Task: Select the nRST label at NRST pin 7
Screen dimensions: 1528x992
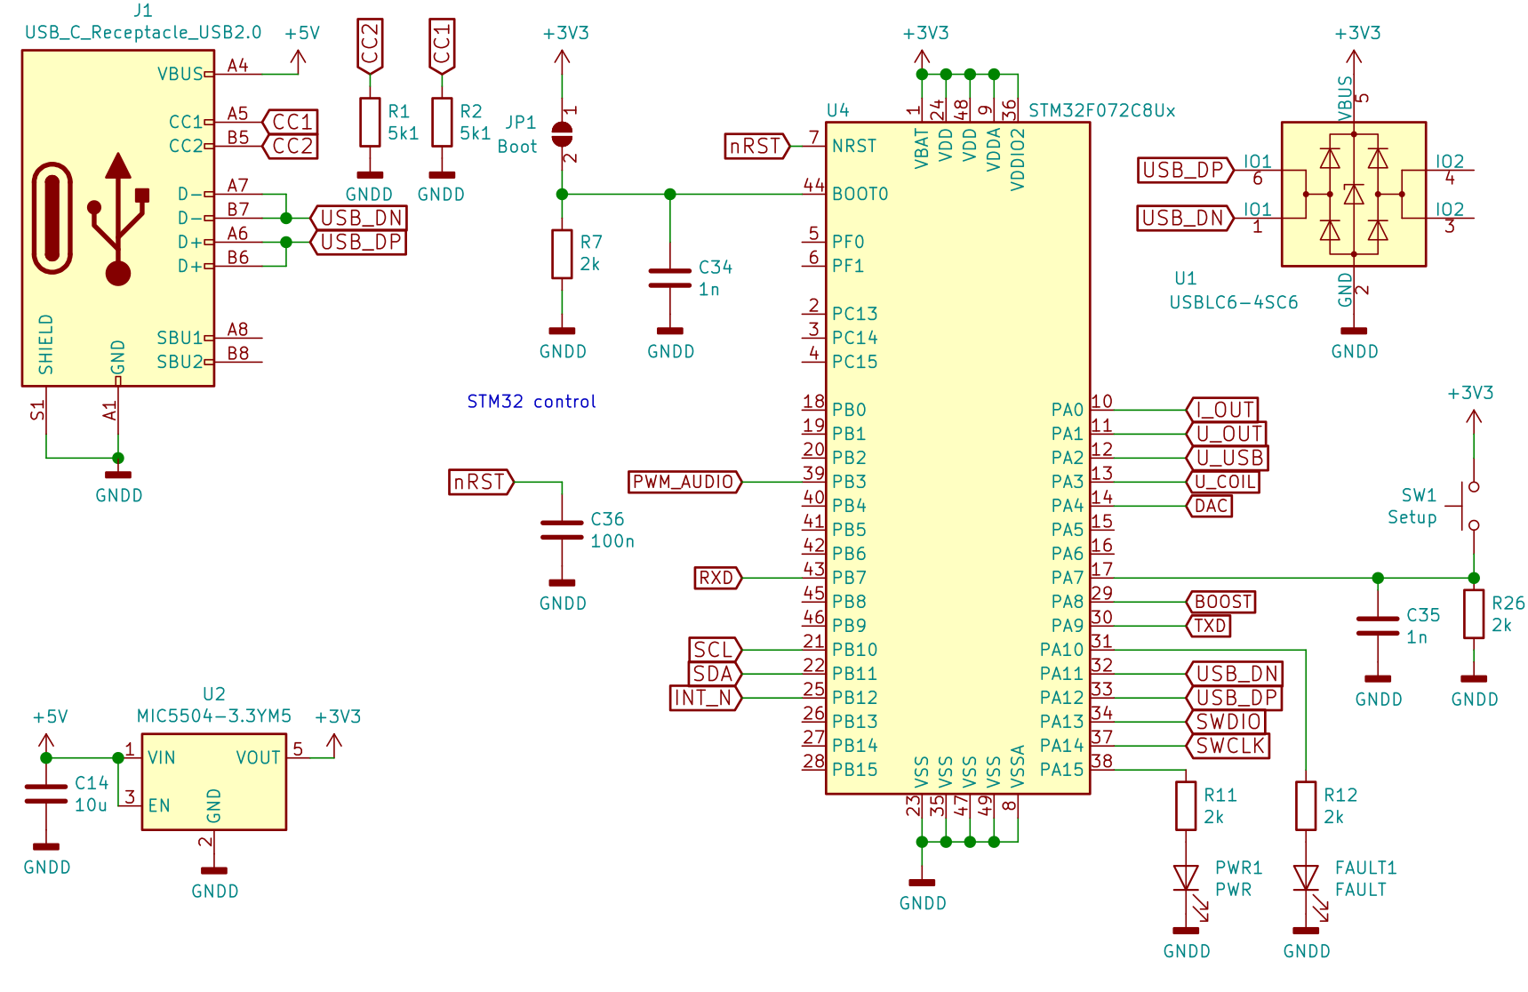Action: 757,146
